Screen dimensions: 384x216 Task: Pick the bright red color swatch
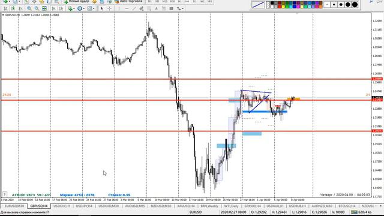[x=280, y=7]
